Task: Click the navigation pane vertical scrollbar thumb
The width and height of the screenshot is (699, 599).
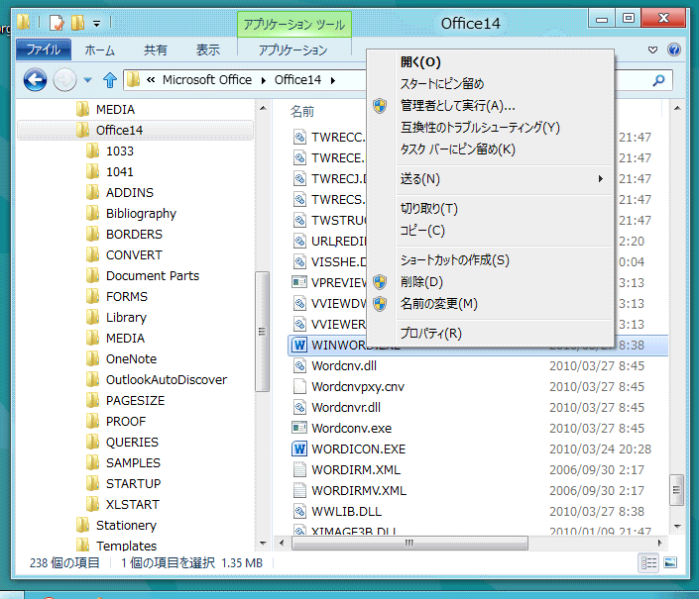Action: [x=262, y=332]
